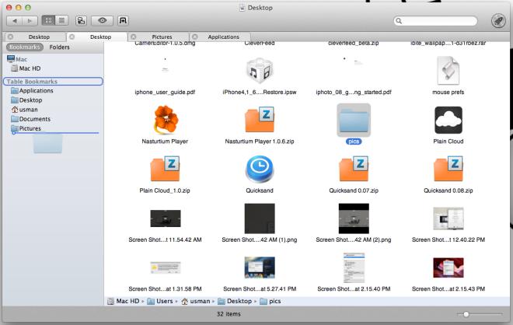Click the bookmark toolbar icon
Image resolution: width=513 pixels, height=325 pixels.
click(x=123, y=21)
